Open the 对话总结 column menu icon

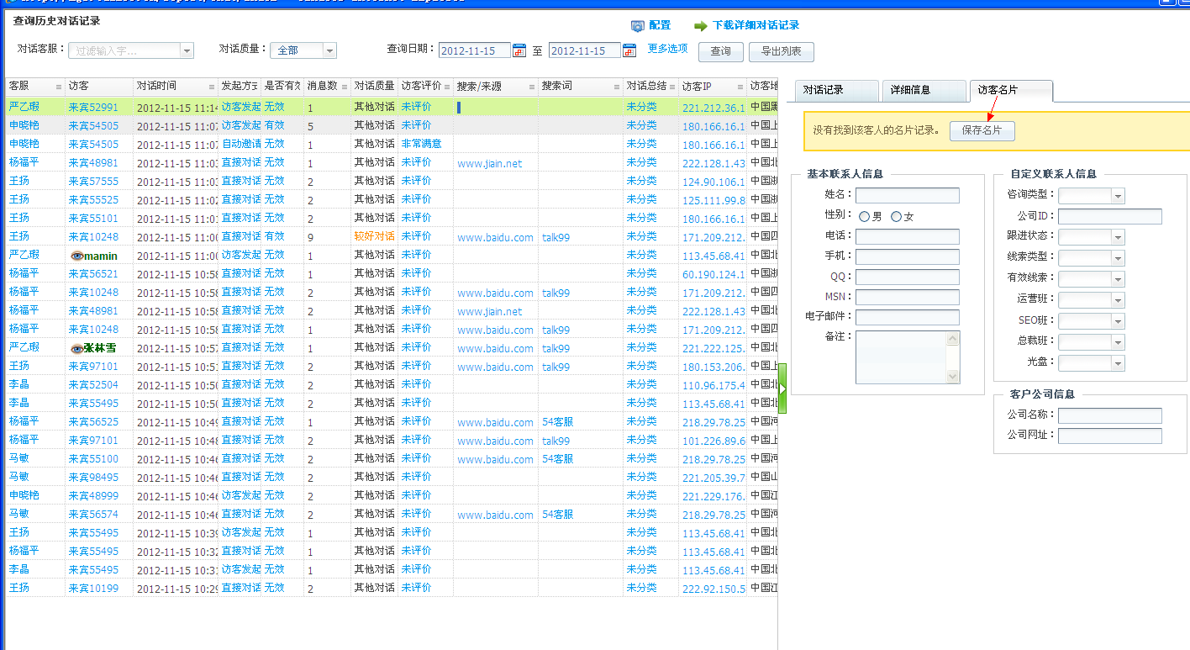[672, 87]
